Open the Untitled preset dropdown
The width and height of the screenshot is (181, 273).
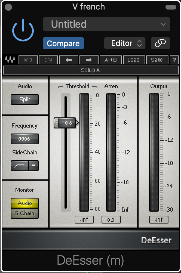click(106, 24)
